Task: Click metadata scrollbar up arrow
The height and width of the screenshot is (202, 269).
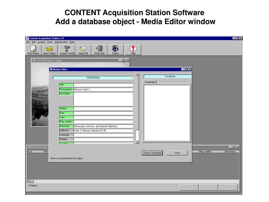Action: point(137,74)
